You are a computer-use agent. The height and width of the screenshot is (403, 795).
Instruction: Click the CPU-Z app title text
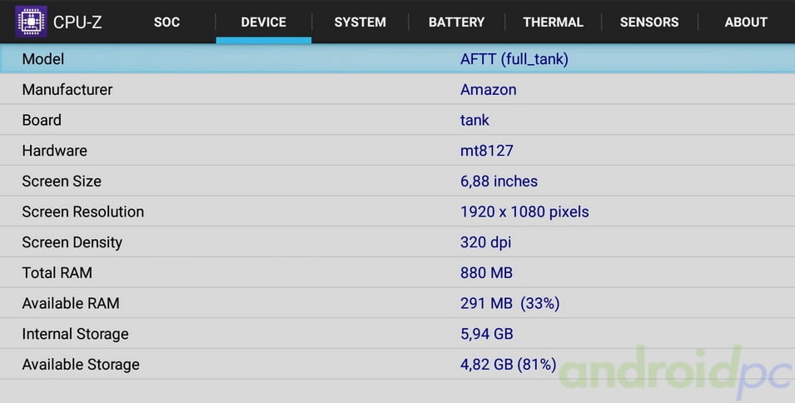point(77,22)
